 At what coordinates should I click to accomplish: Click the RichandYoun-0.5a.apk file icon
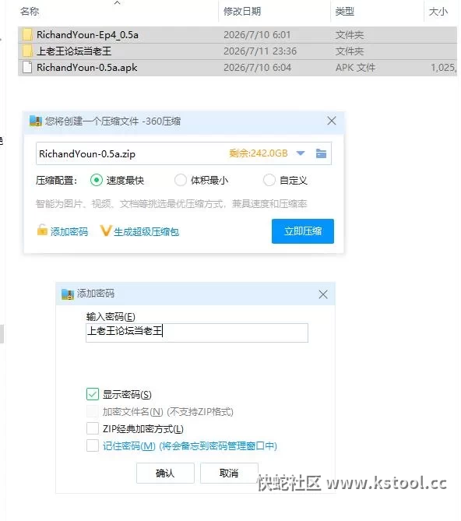27,68
